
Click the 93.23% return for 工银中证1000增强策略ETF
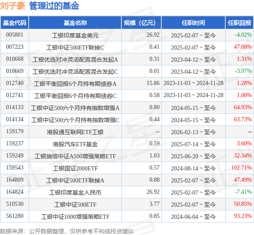[243, 216]
